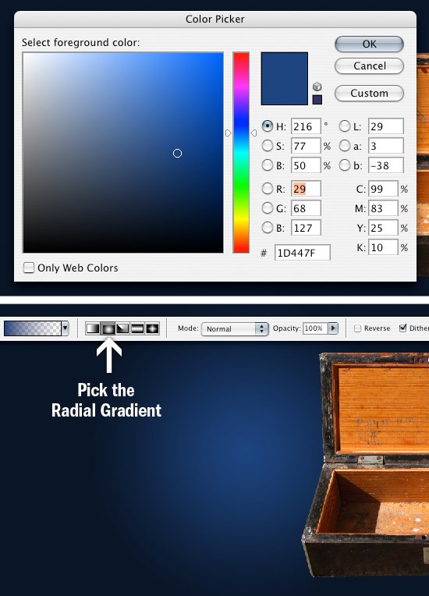Enable Only Web Colors checkbox

coord(29,268)
